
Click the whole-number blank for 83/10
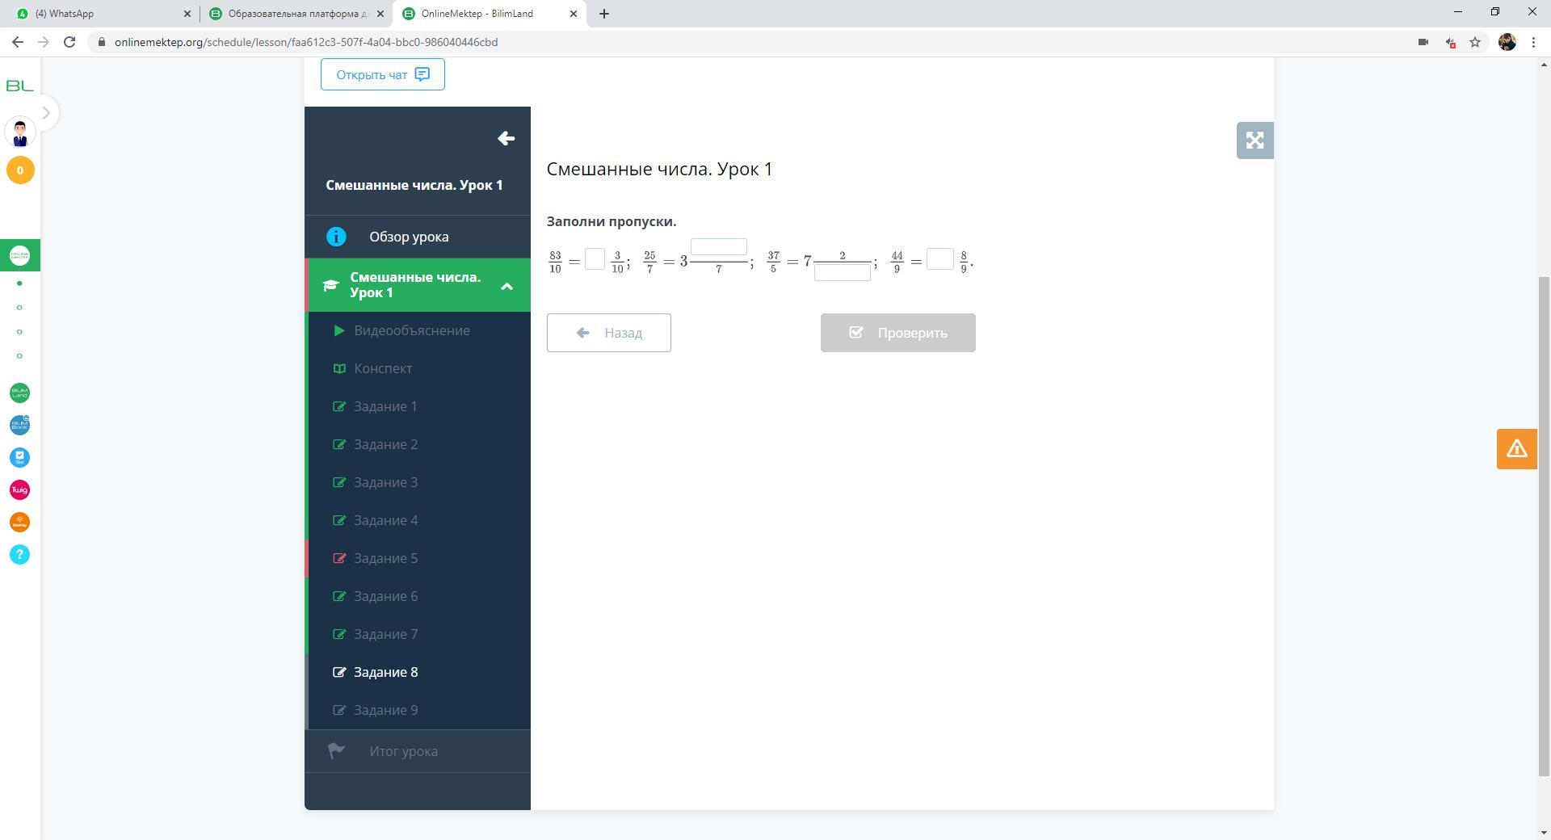click(x=595, y=259)
